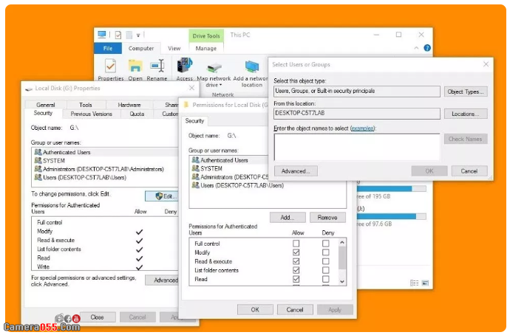Switch to details view icon in status bar
This screenshot has width=510, height=335.
pos(415,283)
